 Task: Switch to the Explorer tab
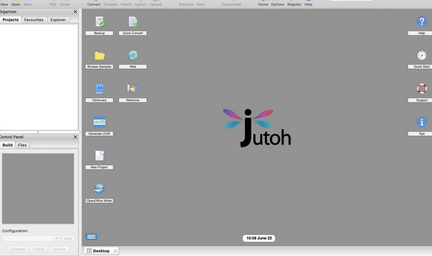click(x=58, y=20)
